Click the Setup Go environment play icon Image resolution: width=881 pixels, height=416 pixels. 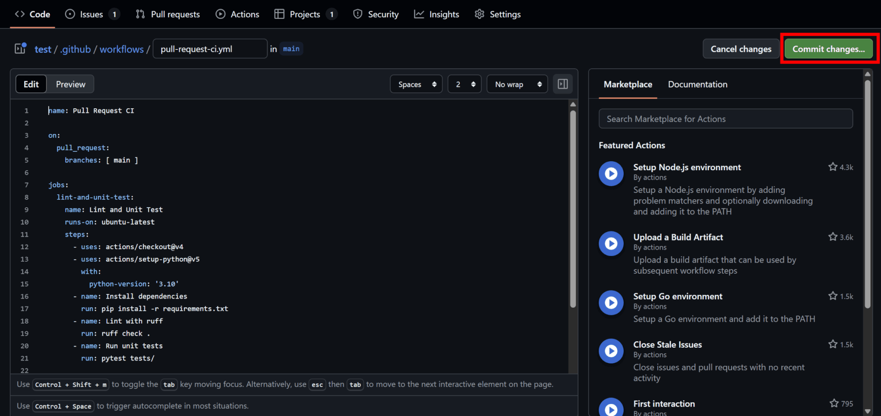tap(611, 303)
